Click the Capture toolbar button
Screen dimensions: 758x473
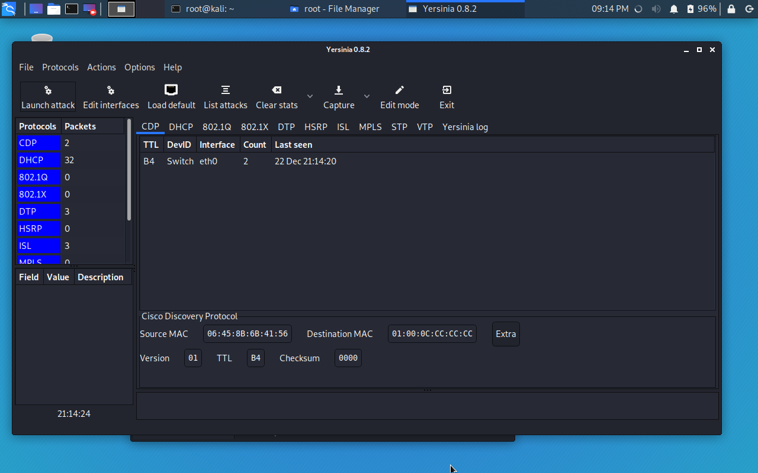[339, 97]
